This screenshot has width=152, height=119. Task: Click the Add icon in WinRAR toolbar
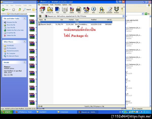coord(42,10)
